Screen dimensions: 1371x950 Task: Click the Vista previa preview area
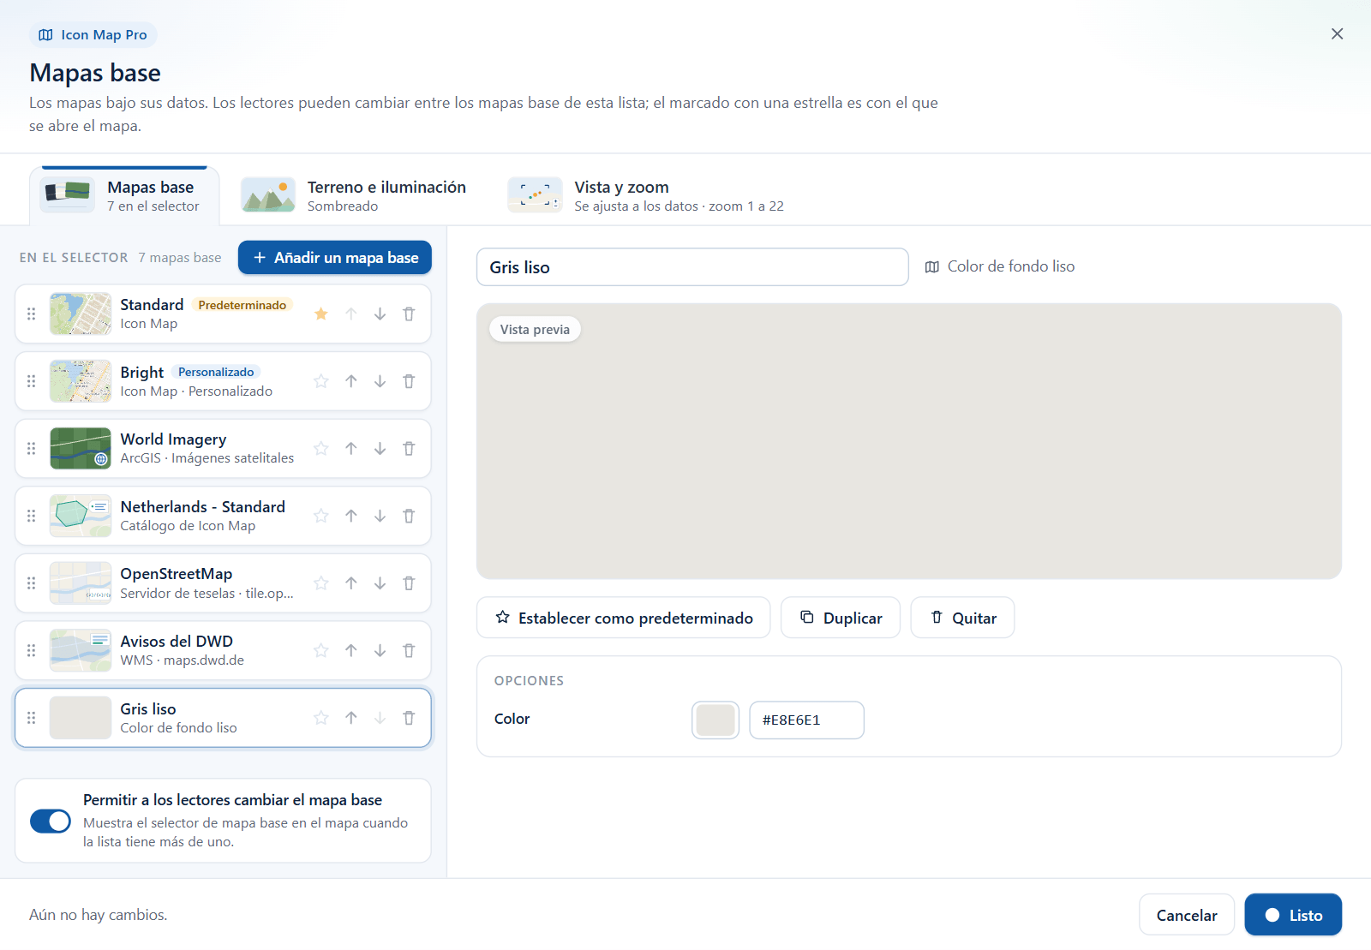pos(909,441)
